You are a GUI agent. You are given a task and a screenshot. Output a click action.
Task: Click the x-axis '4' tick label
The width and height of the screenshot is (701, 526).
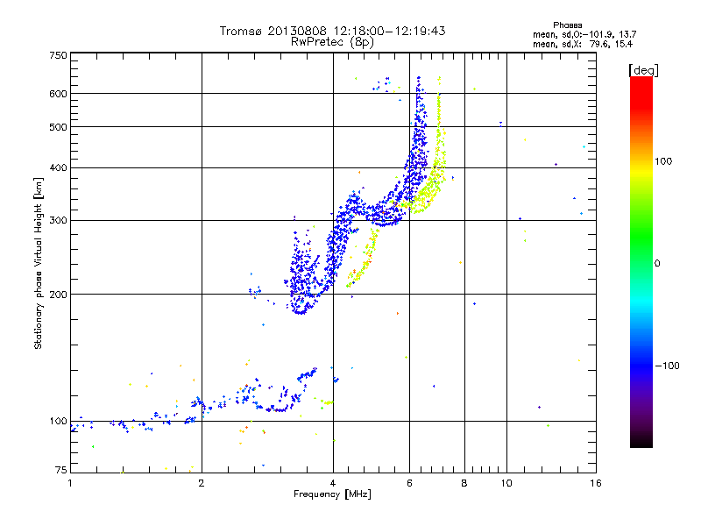point(333,483)
